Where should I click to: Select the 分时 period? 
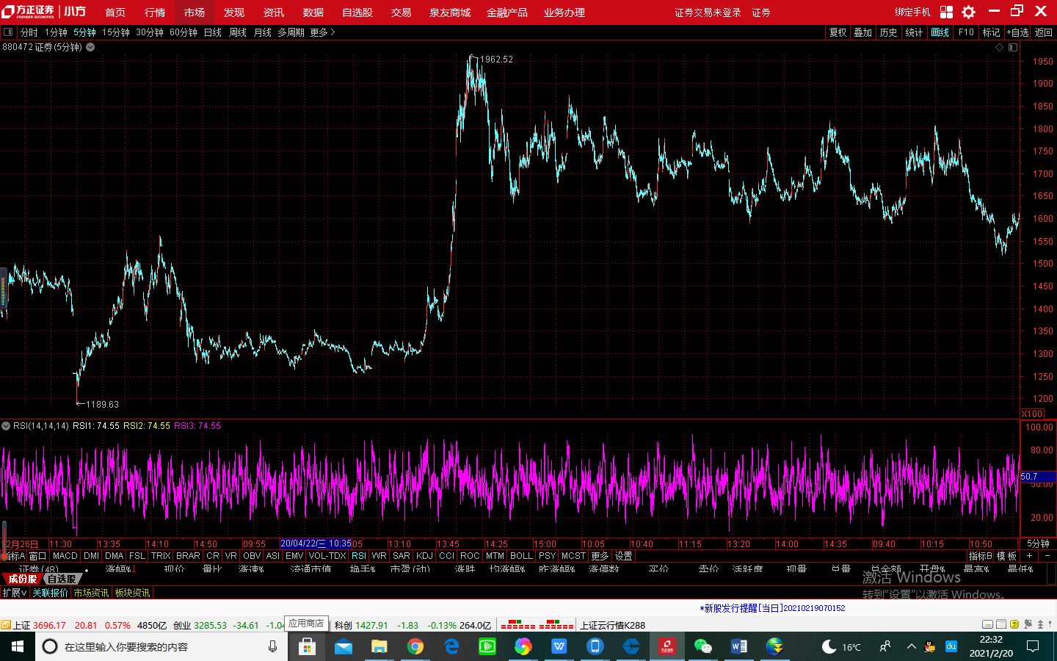point(29,32)
